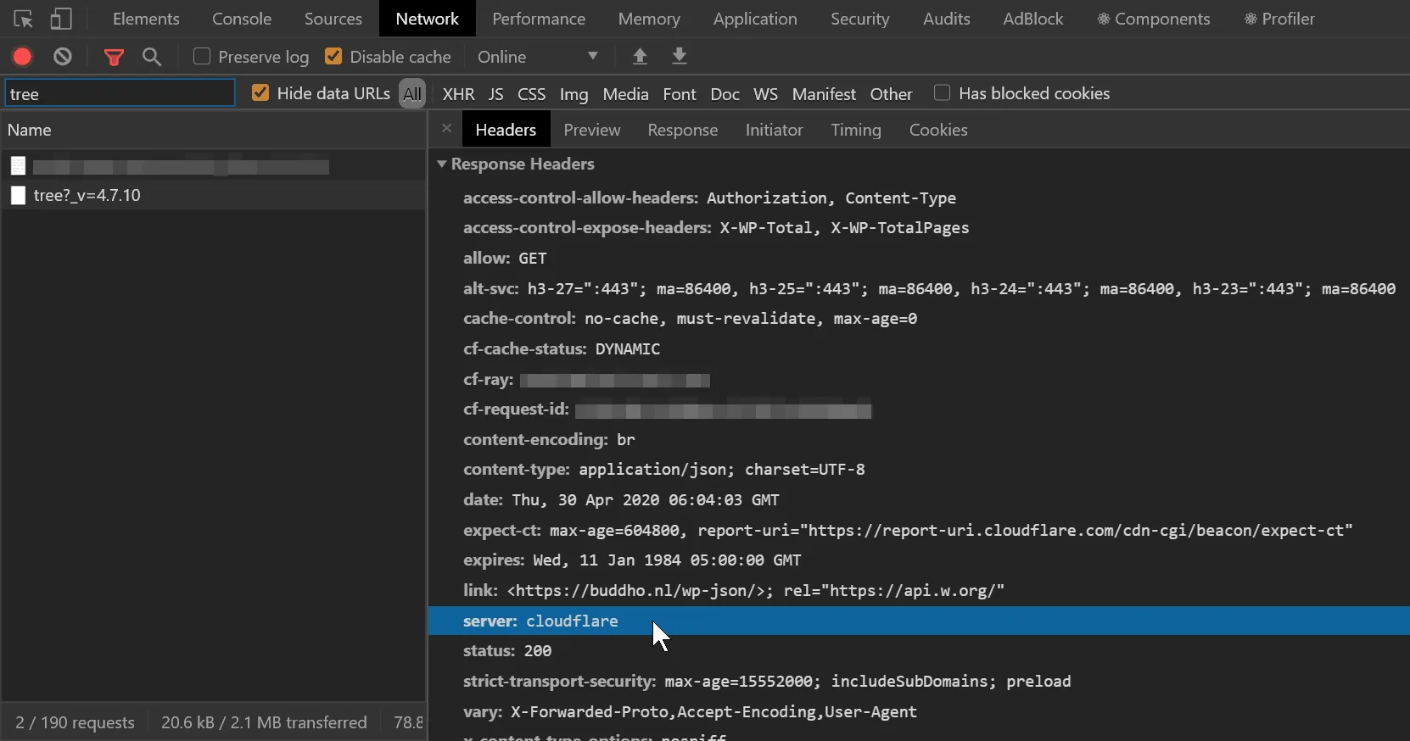Select the tree?_v=4.7.10 request
The image size is (1410, 741).
[87, 195]
